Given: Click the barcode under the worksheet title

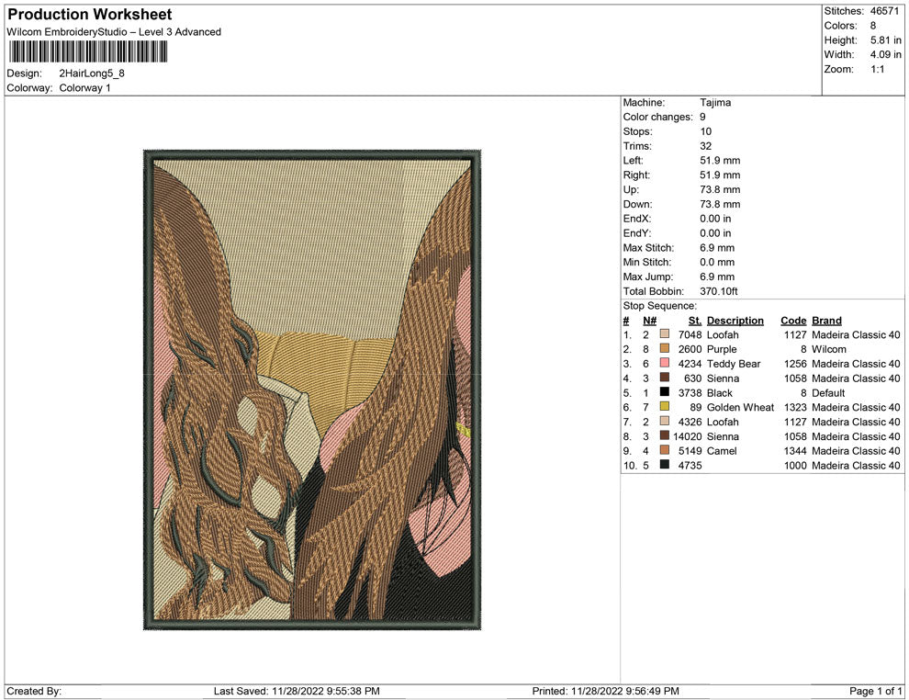Looking at the screenshot, I should click(88, 52).
